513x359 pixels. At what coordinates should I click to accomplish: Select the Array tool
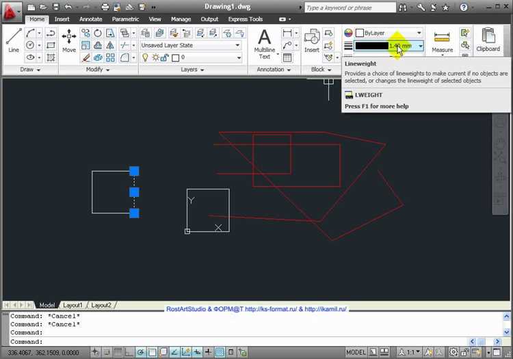click(x=110, y=57)
